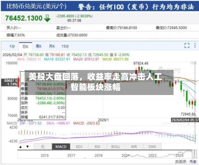Click the 成交量:37030.6900 value
199x165 pixels.
pyautogui.click(x=72, y=35)
